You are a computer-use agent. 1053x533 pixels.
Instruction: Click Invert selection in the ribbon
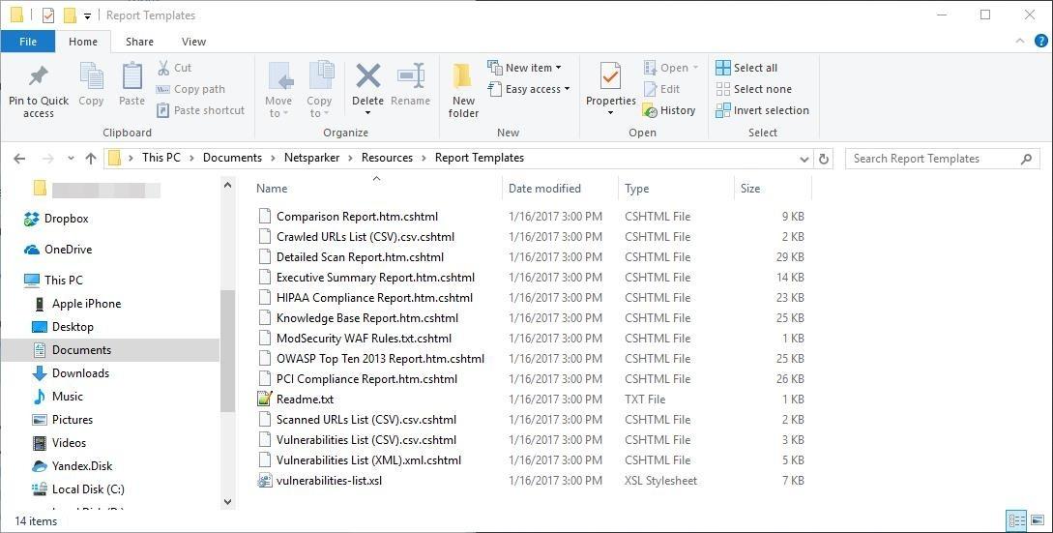click(762, 110)
